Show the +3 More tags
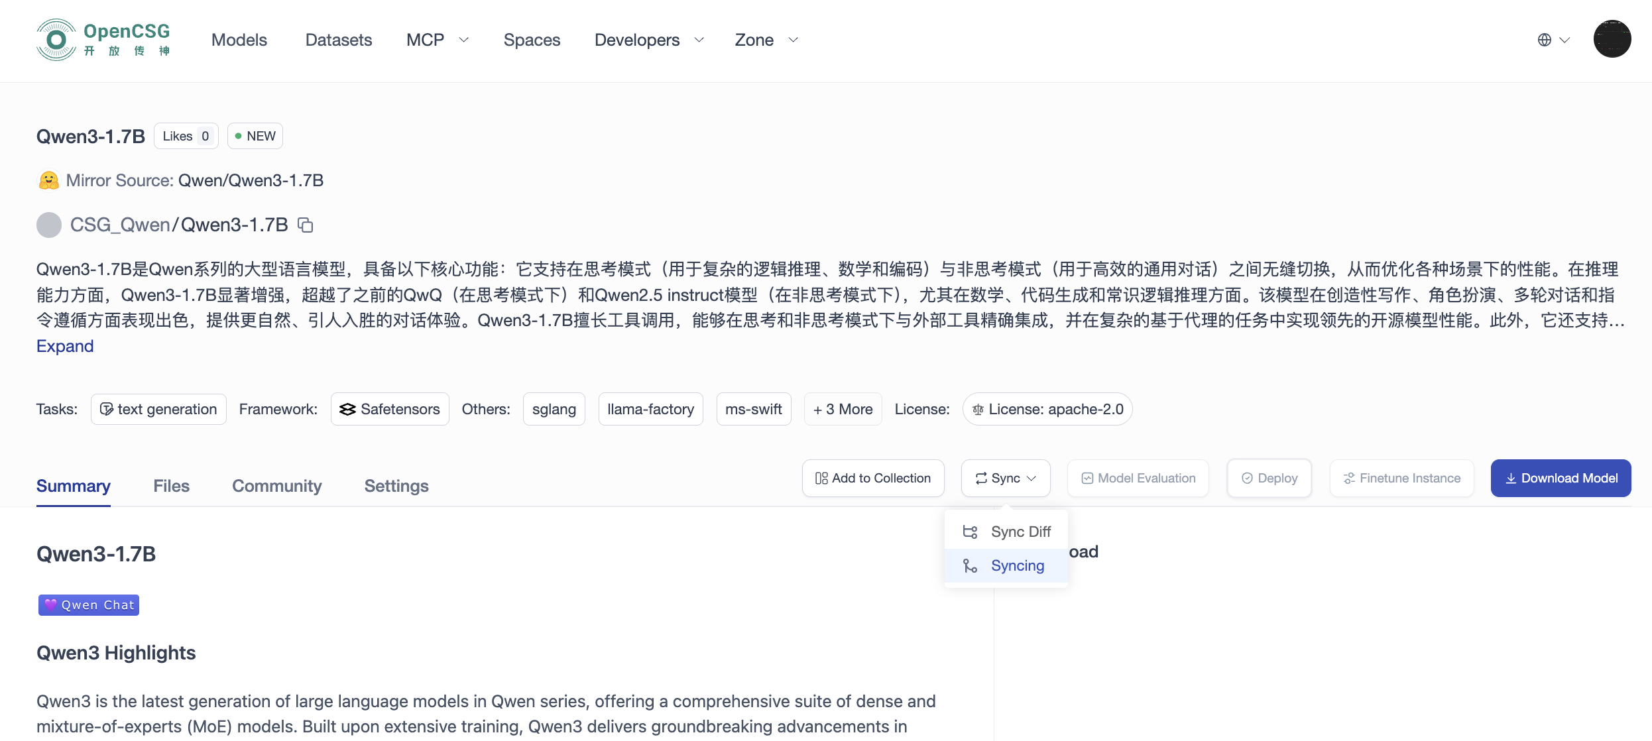This screenshot has width=1652, height=741. [843, 409]
